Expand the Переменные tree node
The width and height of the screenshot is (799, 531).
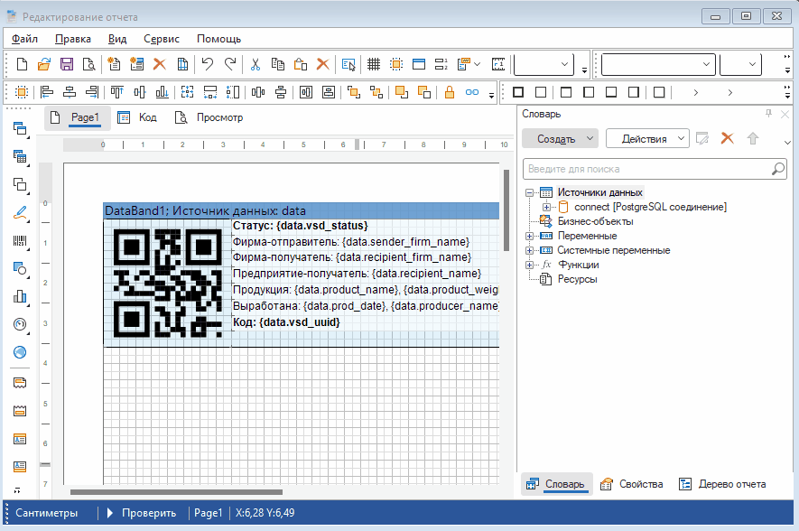click(x=529, y=236)
